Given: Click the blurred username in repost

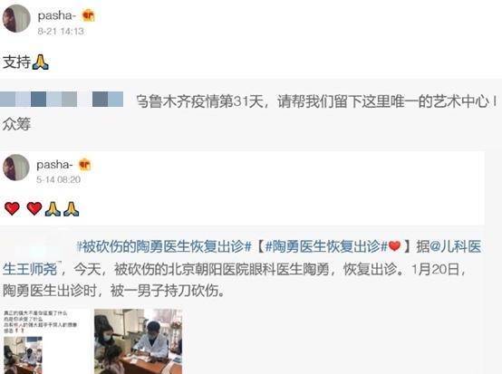Looking at the screenshot, I should [62, 100].
